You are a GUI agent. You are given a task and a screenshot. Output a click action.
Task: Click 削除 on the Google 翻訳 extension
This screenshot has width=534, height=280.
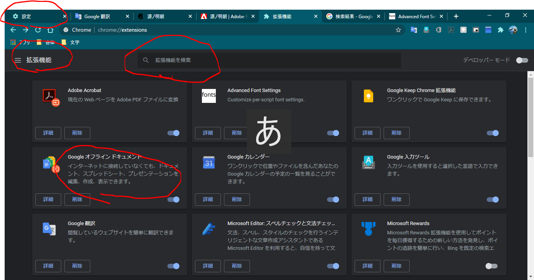click(77, 266)
